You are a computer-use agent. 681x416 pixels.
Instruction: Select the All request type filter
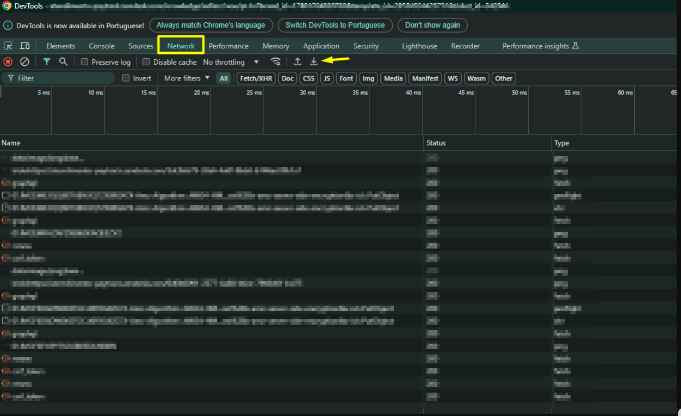pos(224,78)
